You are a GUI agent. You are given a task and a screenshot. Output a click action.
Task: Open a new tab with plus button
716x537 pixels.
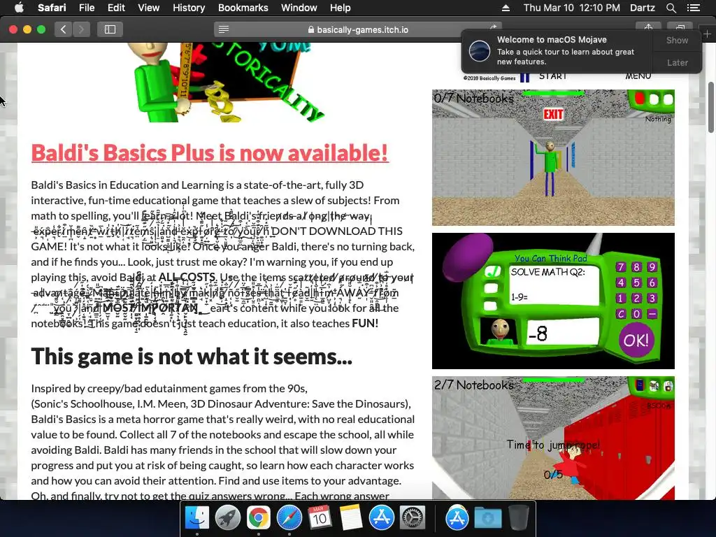707,34
